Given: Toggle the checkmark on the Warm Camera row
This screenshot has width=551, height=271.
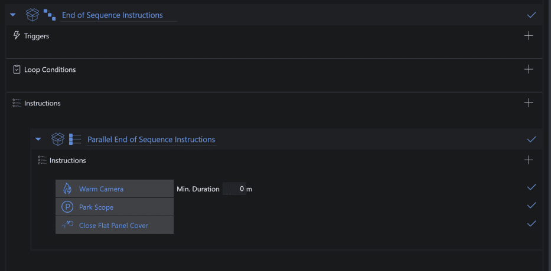Looking at the screenshot, I should [x=532, y=187].
